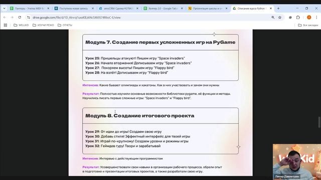Screen dimensions: 321x180
Task: Click the Интенсив: Интервью с программистом line
Action: click(x=122, y=158)
